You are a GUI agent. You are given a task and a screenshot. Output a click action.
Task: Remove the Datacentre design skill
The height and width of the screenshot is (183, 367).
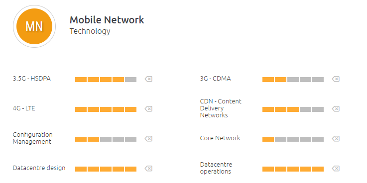tap(148, 169)
